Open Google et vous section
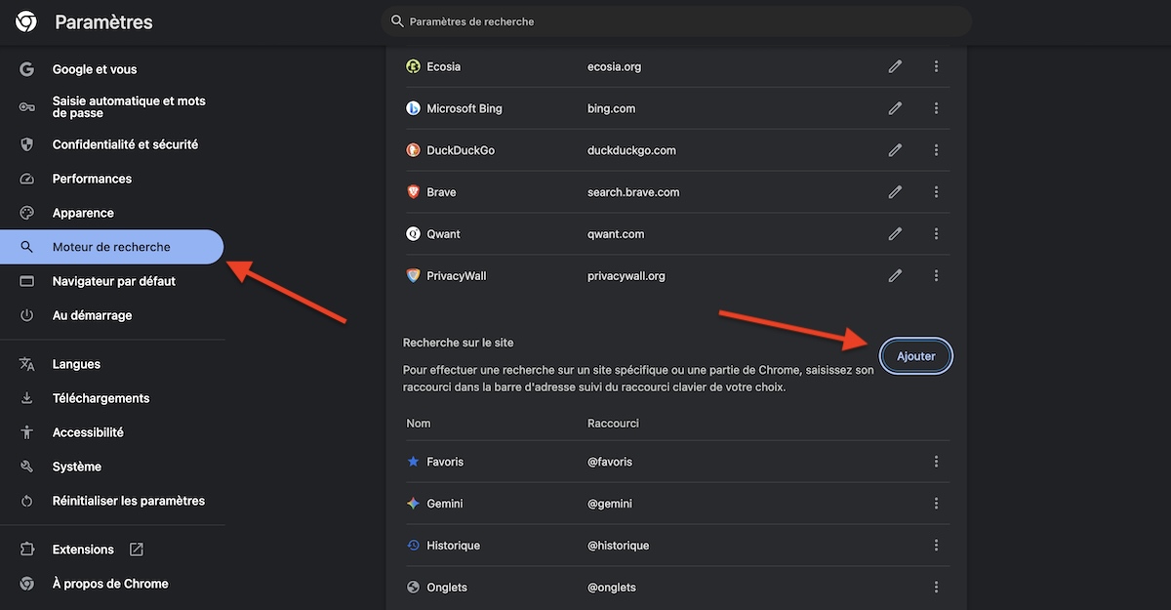Image resolution: width=1171 pixels, height=610 pixels. coord(95,69)
